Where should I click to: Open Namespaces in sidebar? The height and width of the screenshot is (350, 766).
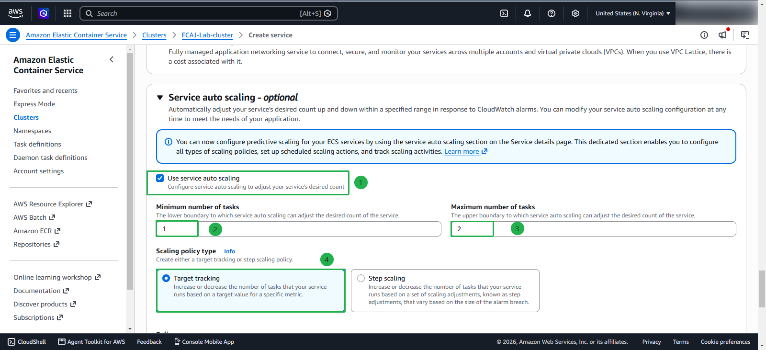point(32,131)
